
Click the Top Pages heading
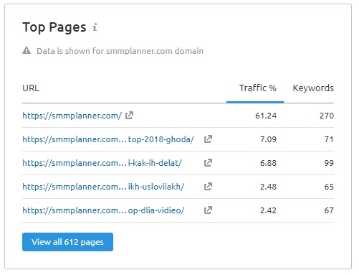coord(54,27)
